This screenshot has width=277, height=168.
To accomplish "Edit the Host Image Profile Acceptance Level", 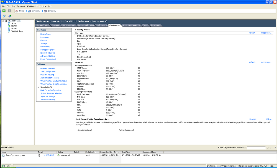I will point(269,119).
